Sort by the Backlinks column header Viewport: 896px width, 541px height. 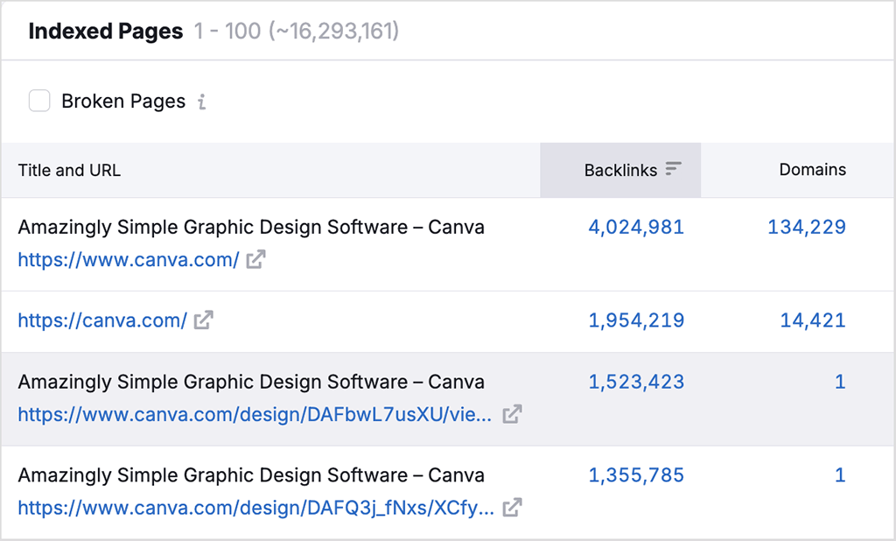[x=620, y=170]
